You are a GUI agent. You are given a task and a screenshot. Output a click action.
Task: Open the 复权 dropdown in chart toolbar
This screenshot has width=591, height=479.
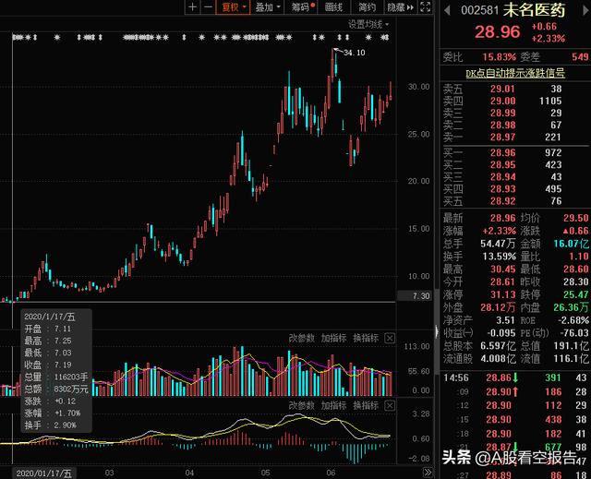233,7
